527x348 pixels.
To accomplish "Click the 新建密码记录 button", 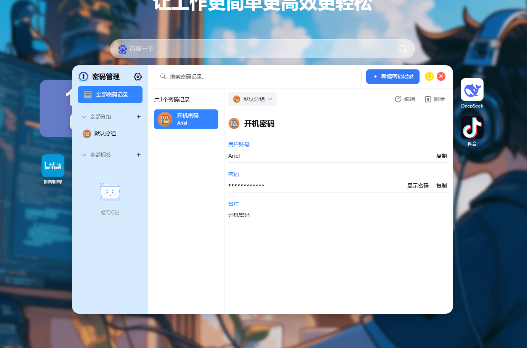I will (x=392, y=77).
